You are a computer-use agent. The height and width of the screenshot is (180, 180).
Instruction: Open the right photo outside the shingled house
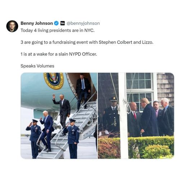[x=136, y=116]
